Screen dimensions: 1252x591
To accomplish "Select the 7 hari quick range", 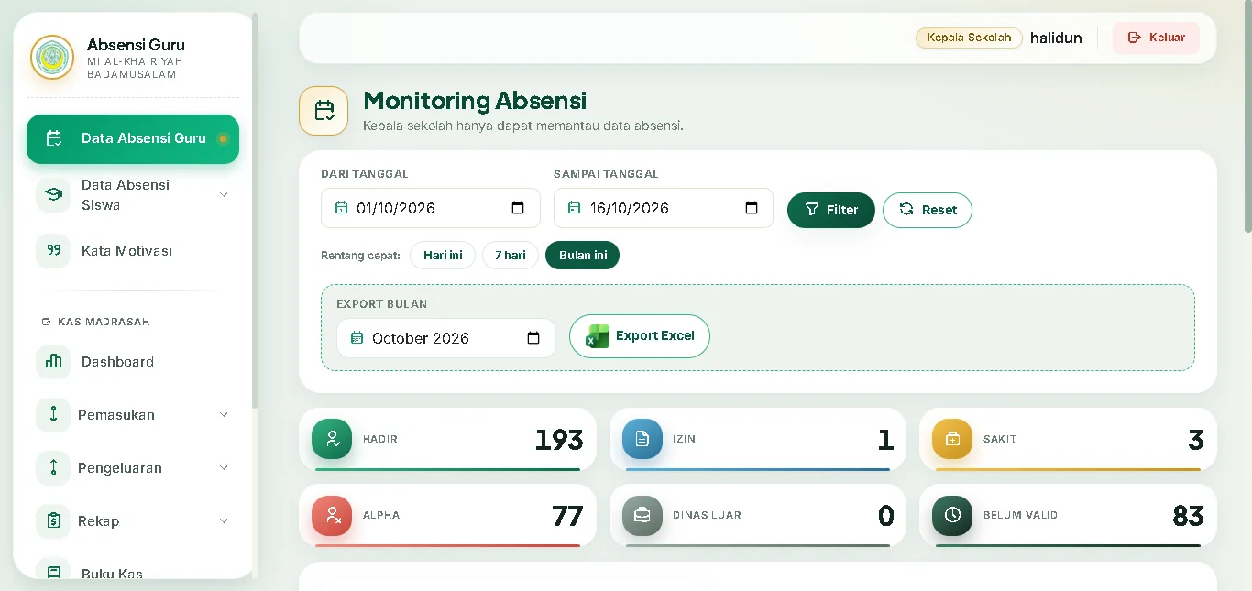I will point(511,256).
